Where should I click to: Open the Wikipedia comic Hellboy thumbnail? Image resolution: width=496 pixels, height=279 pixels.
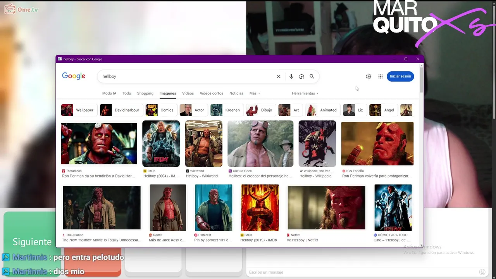pos(317,143)
